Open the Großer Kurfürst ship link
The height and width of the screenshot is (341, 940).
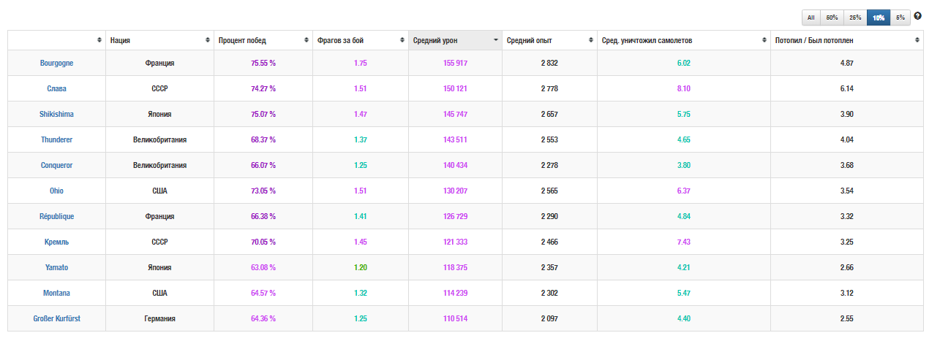tap(56, 319)
